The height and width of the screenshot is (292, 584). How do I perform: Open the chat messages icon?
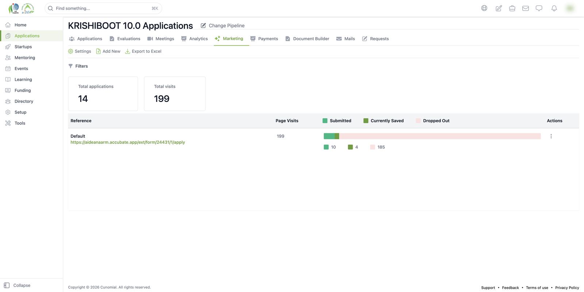pyautogui.click(x=539, y=8)
